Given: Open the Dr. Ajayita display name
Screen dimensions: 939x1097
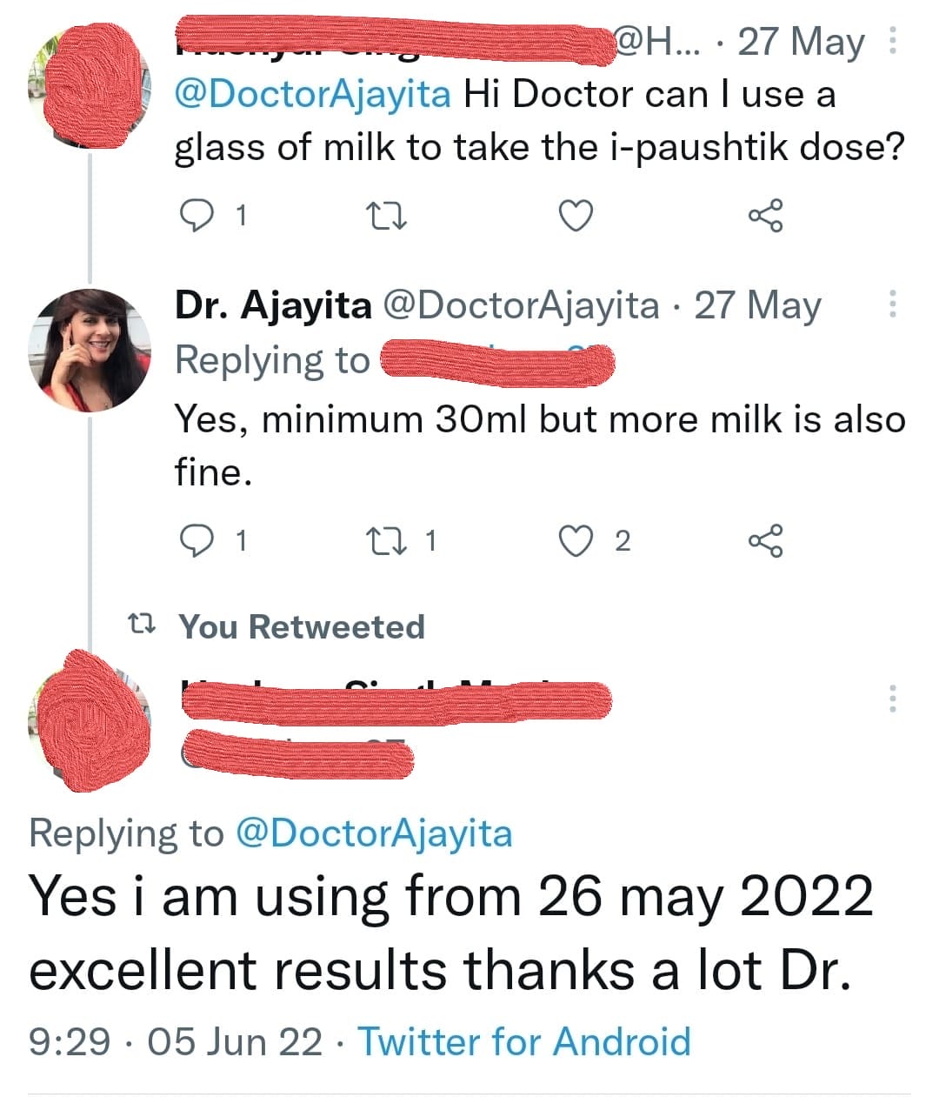Looking at the screenshot, I should tap(273, 305).
